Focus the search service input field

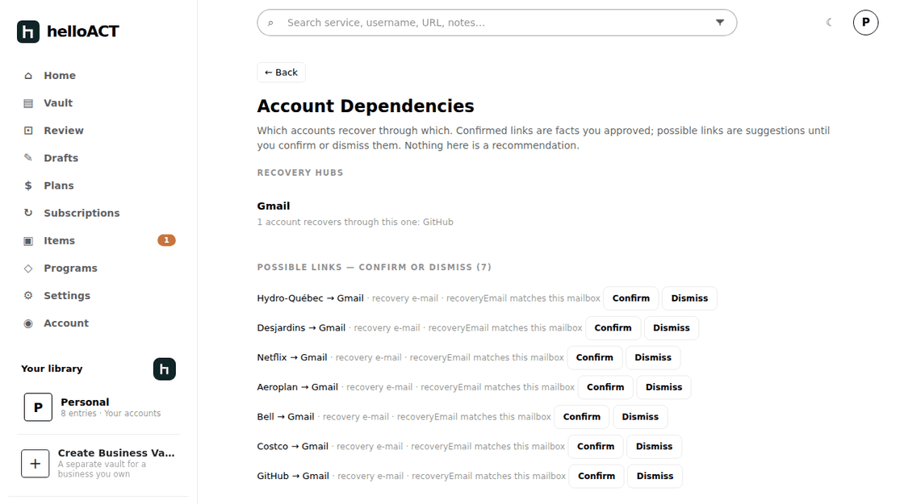point(497,23)
